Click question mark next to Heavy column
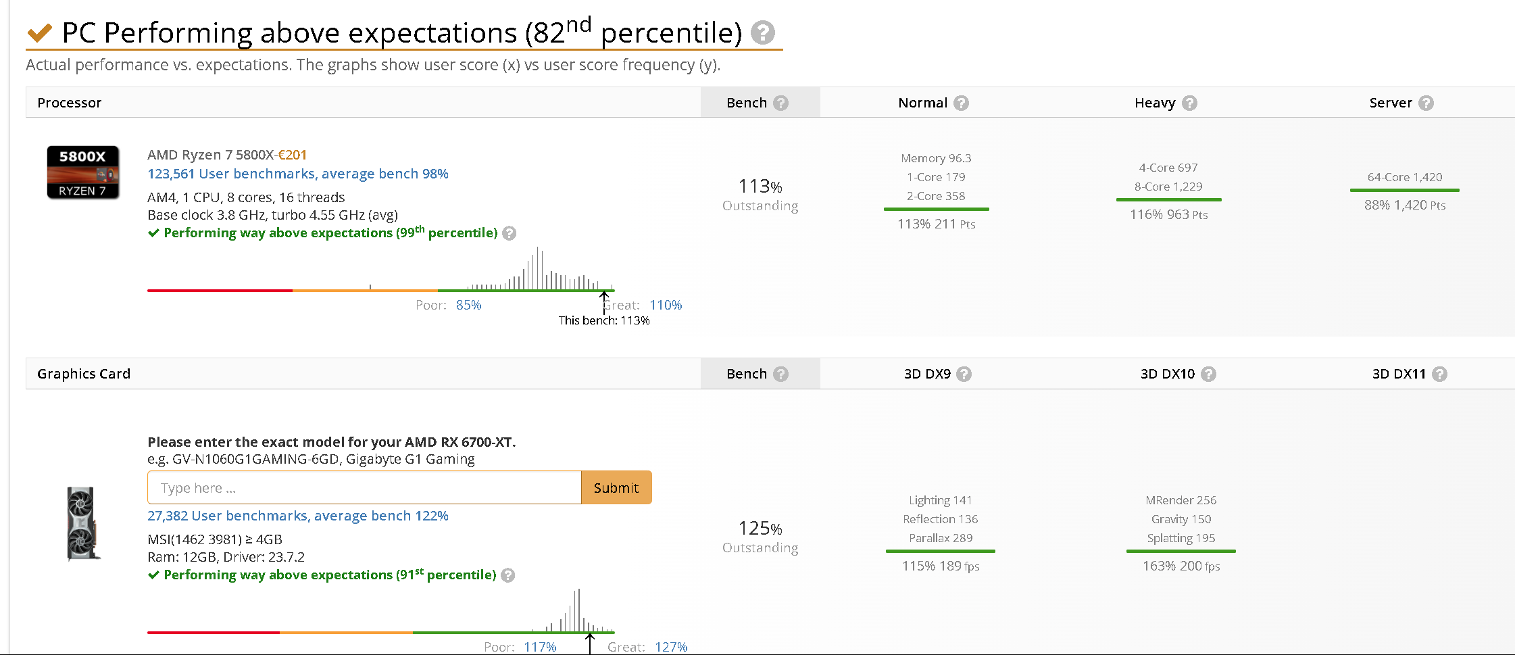This screenshot has width=1515, height=655. (1189, 103)
